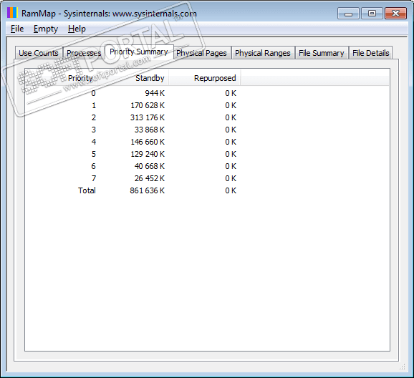The image size is (414, 378).
Task: Open the Empty menu
Action: point(46,29)
